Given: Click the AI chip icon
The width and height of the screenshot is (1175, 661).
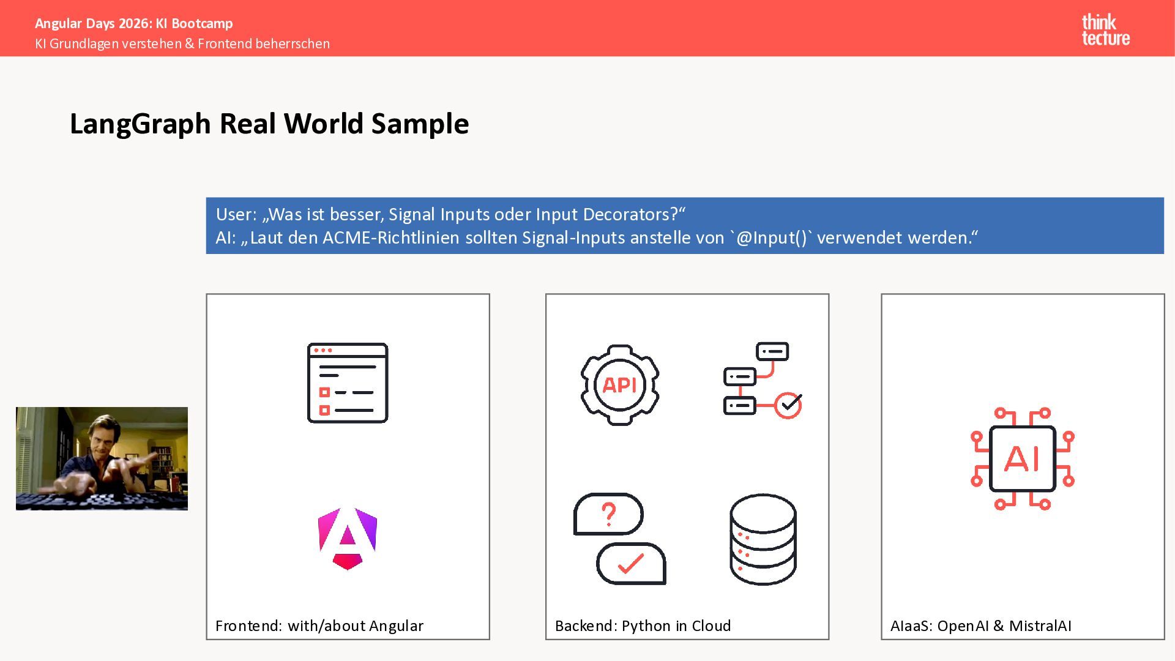Looking at the screenshot, I should (1022, 458).
